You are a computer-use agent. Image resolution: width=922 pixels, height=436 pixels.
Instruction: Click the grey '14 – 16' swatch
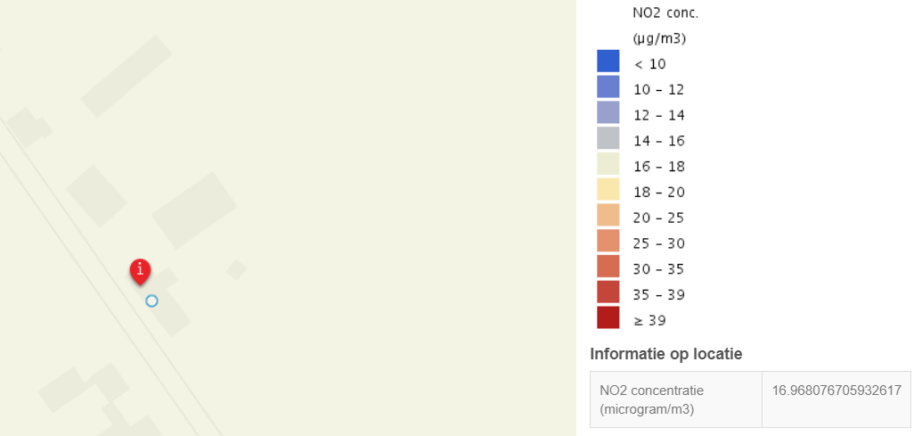click(608, 138)
